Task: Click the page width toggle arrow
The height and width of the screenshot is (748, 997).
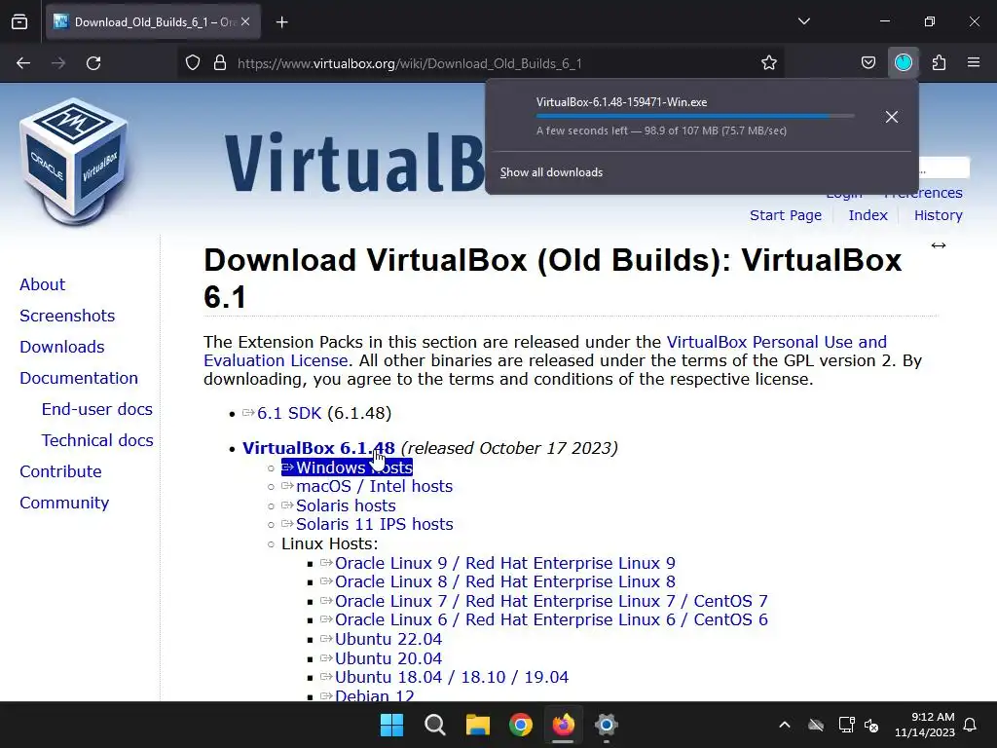Action: [939, 245]
